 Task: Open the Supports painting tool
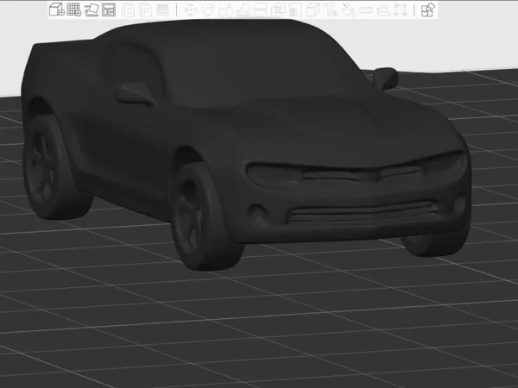click(x=295, y=10)
